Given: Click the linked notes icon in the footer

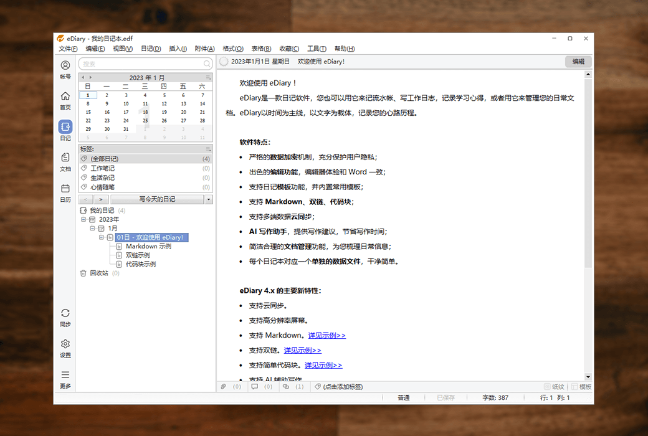Looking at the screenshot, I should tap(286, 387).
